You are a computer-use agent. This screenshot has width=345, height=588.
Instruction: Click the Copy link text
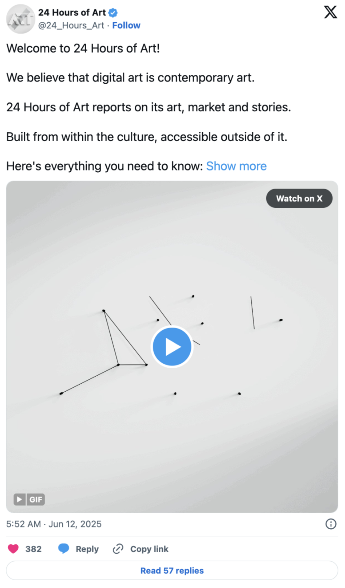(149, 549)
